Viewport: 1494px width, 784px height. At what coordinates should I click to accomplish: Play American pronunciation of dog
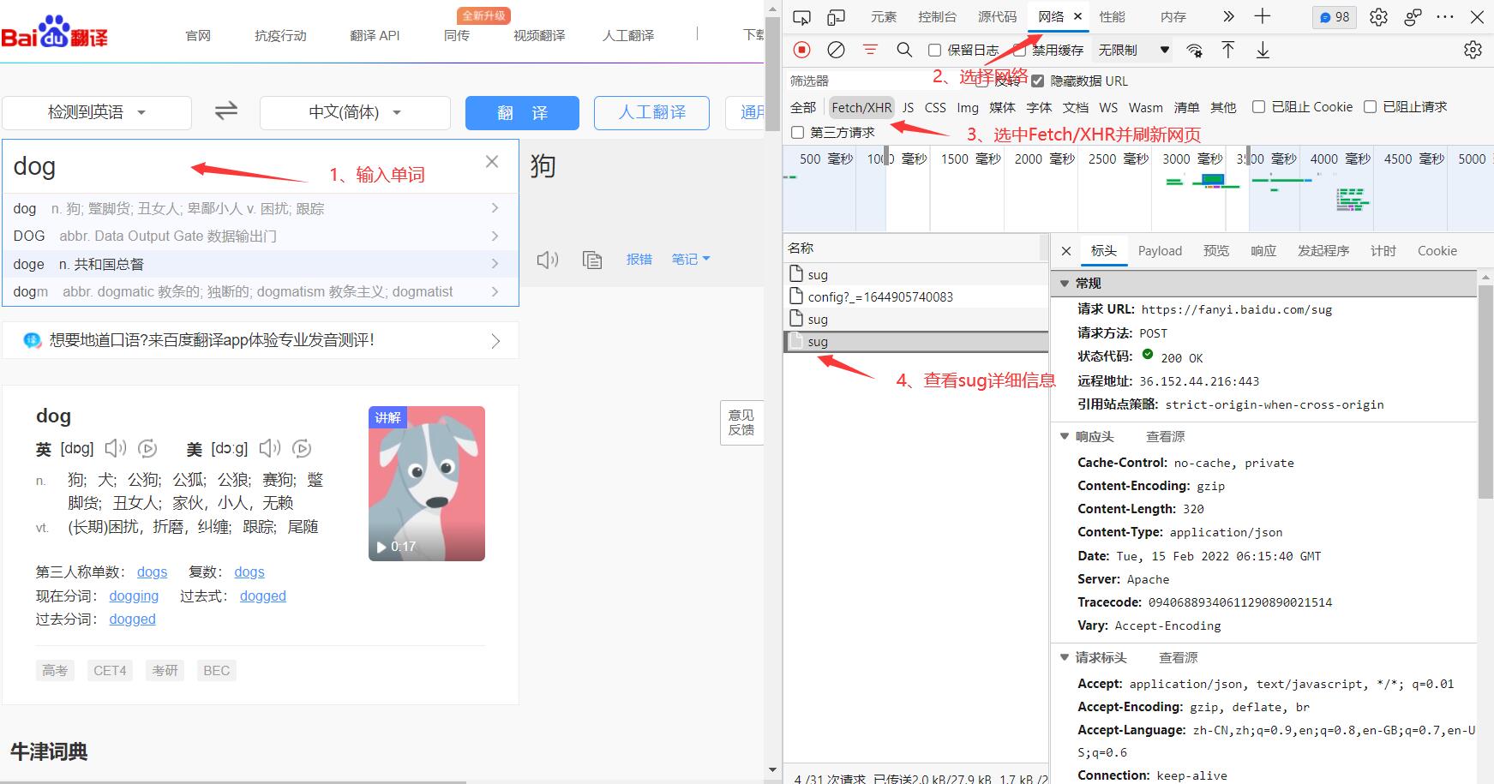click(270, 448)
